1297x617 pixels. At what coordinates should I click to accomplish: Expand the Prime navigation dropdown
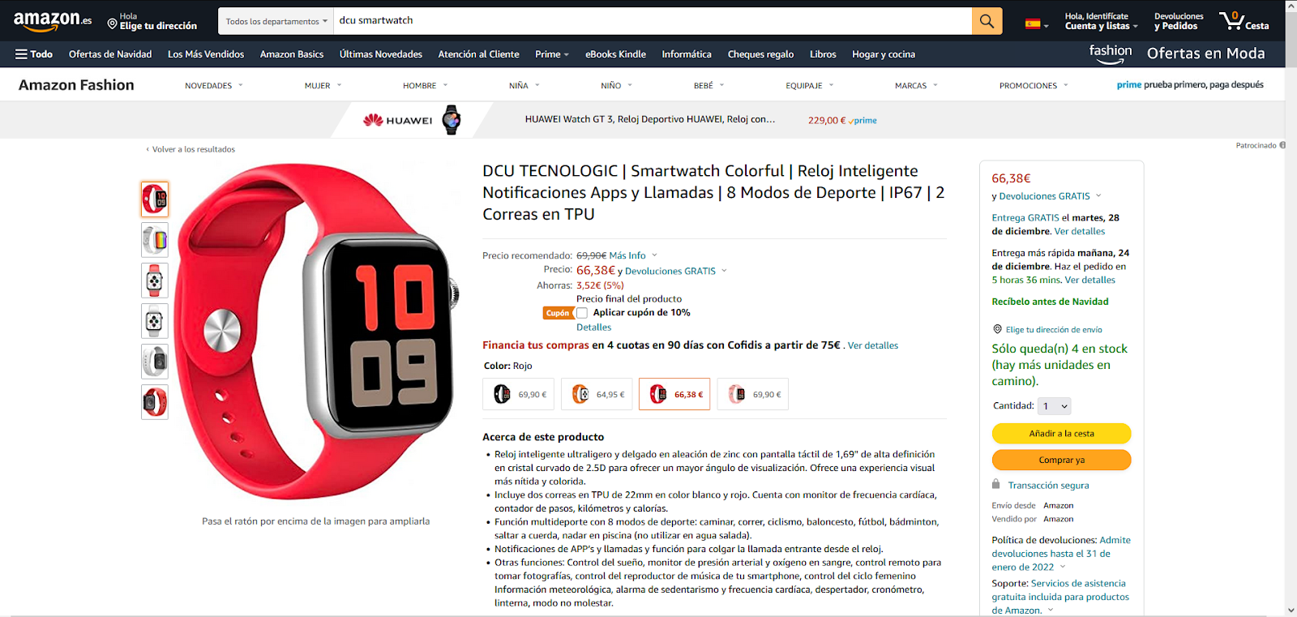click(552, 54)
